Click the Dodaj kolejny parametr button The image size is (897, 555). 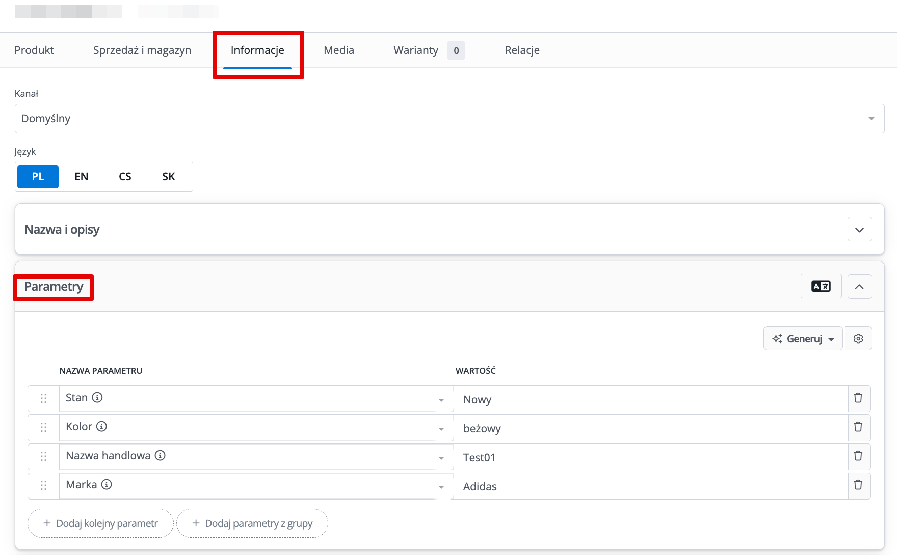pos(100,523)
